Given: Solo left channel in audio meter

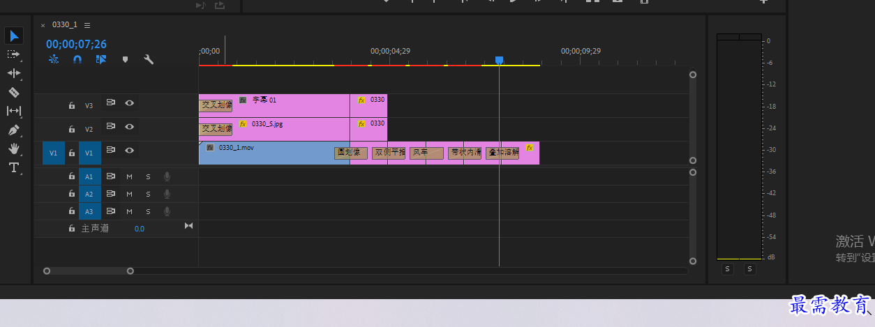Looking at the screenshot, I should pos(728,268).
